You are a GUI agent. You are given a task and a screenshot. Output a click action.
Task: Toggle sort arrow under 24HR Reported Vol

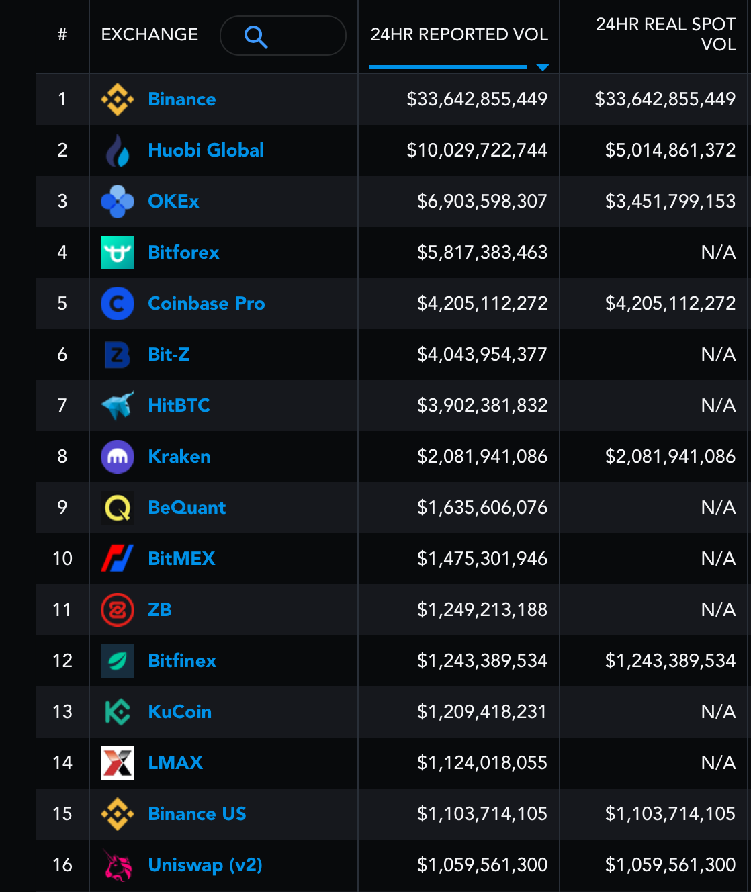click(x=543, y=67)
